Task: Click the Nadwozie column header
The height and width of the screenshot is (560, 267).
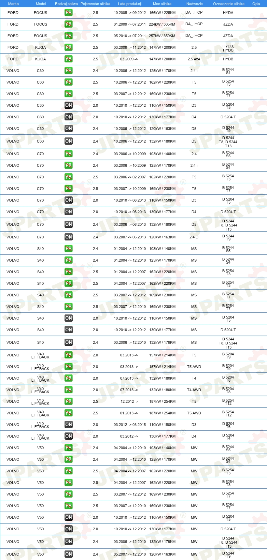Action: [x=194, y=4]
